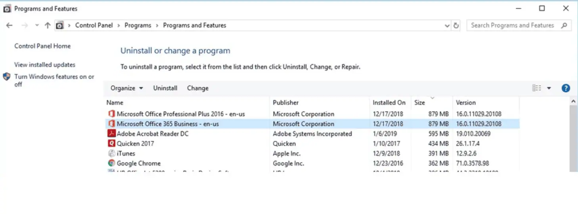Open recent locations dropdown chevron
578x214 pixels.
coord(37,25)
